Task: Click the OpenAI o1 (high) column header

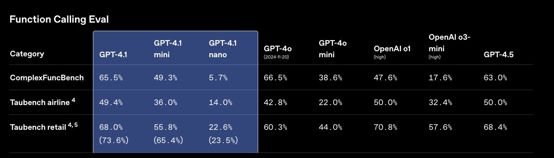Action: click(392, 51)
